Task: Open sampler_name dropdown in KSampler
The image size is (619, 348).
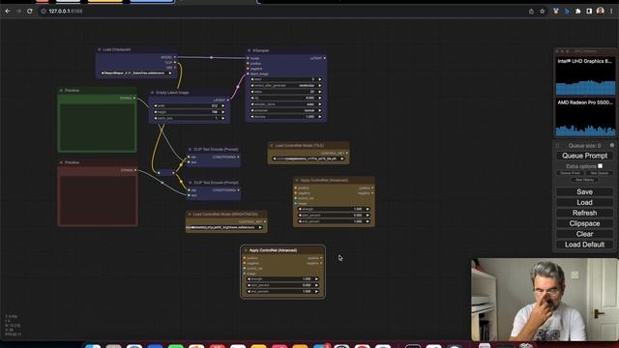Action: click(x=286, y=104)
